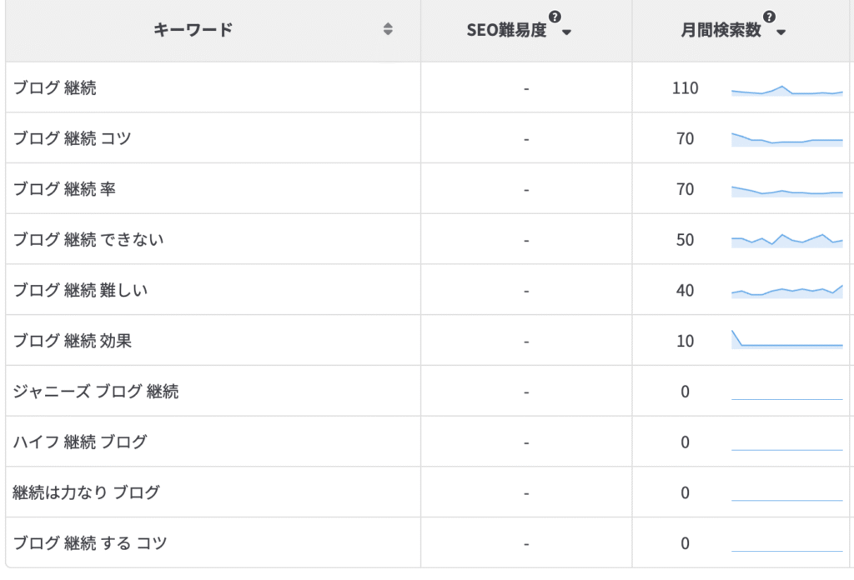The width and height of the screenshot is (854, 580).
Task: Open trend chart for ブログ 継続 できない
Action: click(x=787, y=241)
